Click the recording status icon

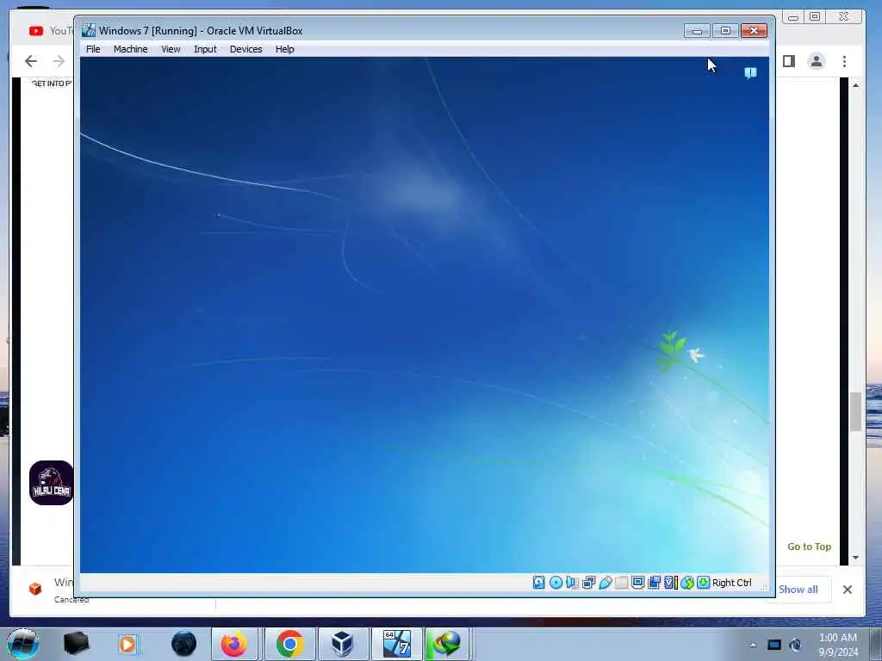[x=654, y=583]
